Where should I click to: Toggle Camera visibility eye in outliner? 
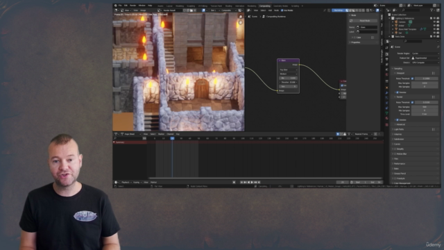click(434, 22)
